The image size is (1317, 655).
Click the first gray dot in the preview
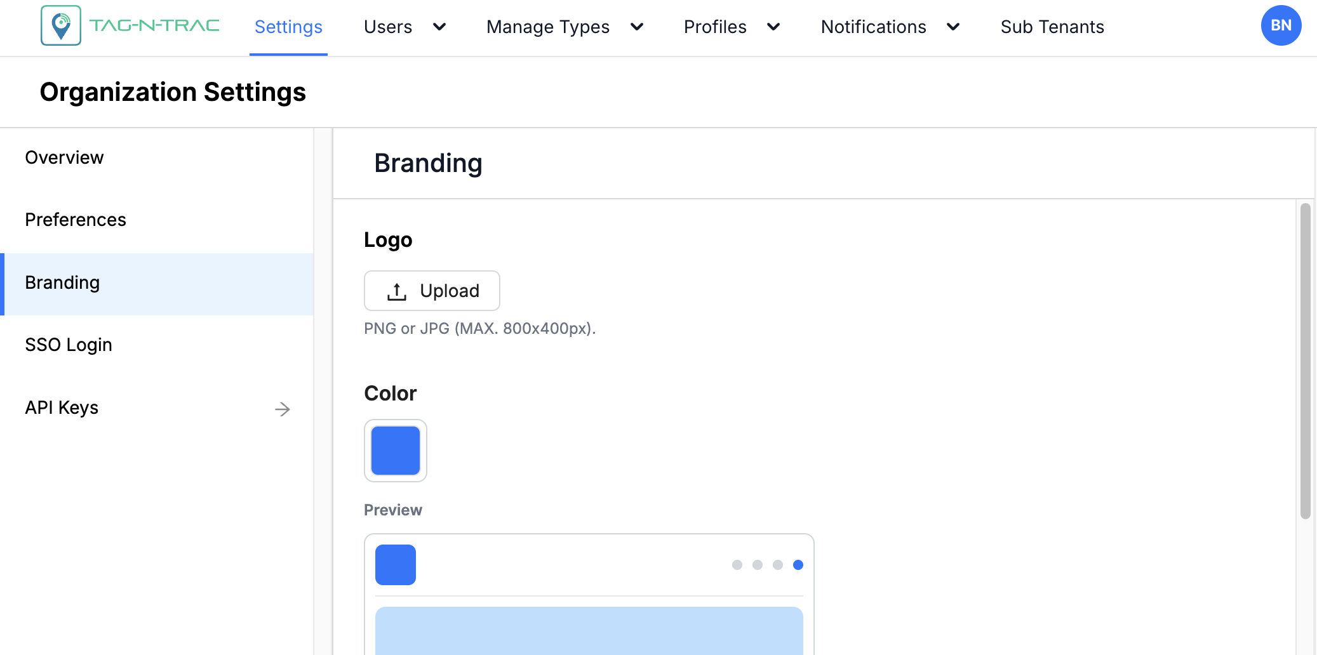coord(738,564)
